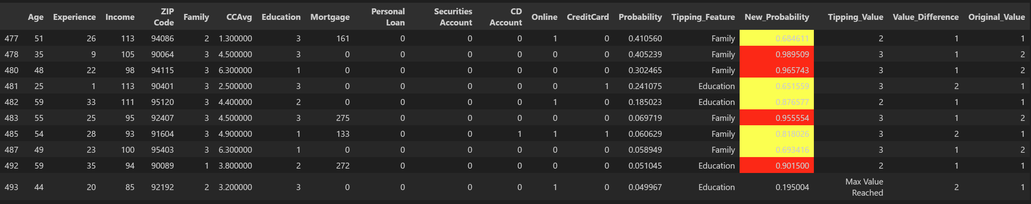Click the "Max Value Reached" cell
Image resolution: width=1031 pixels, height=204 pixels.
coord(864,187)
